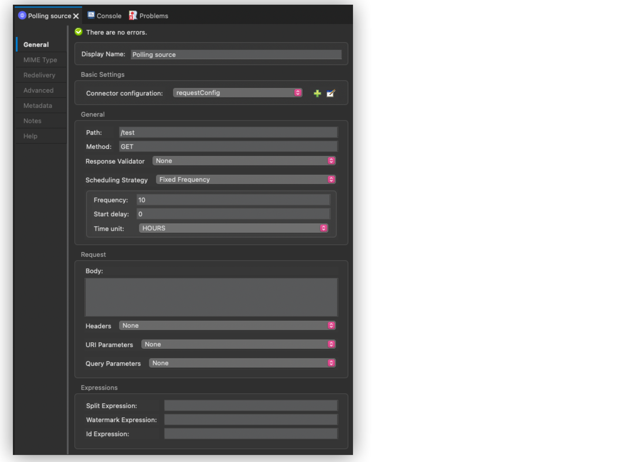Expand the Response Validator dropdown

[244, 161]
